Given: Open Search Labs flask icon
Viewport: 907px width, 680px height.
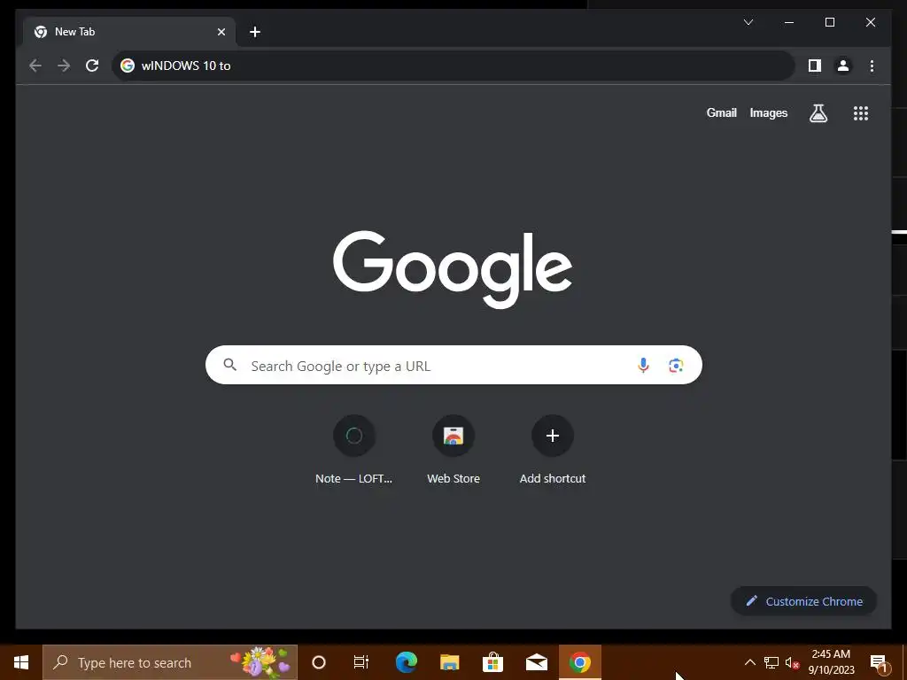Looking at the screenshot, I should [x=818, y=112].
